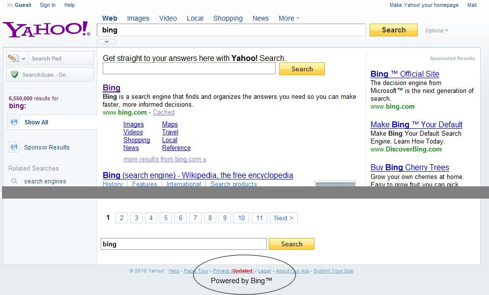The image size is (489, 295).
Task: Click the Next > pagination link
Action: [x=284, y=218]
